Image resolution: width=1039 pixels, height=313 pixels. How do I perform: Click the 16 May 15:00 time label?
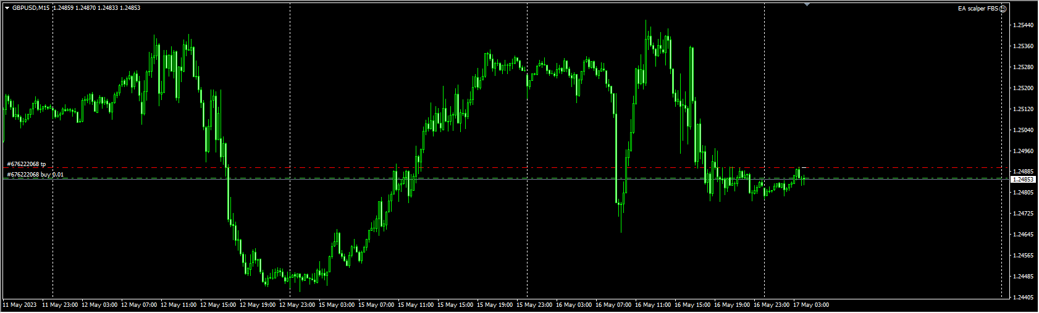click(692, 305)
